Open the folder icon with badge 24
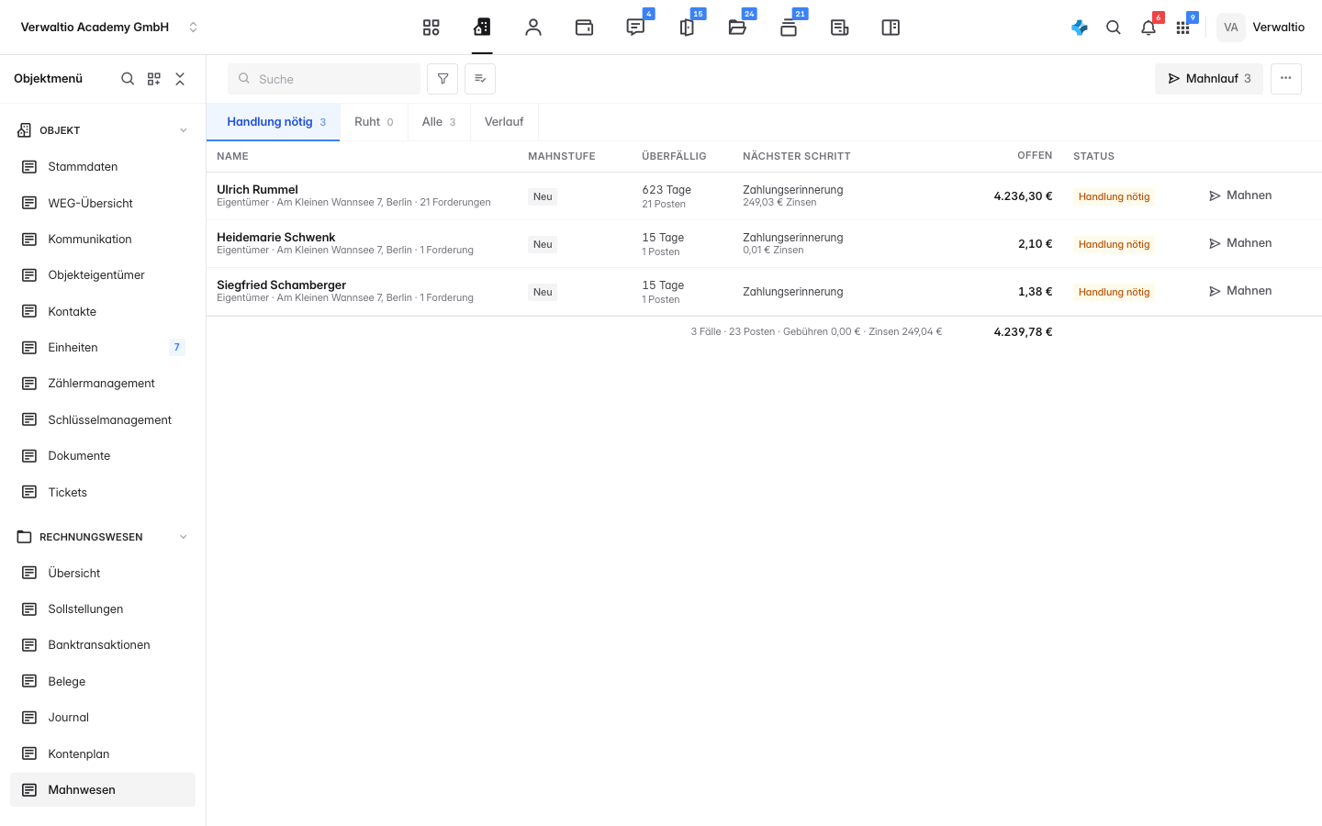 737,28
